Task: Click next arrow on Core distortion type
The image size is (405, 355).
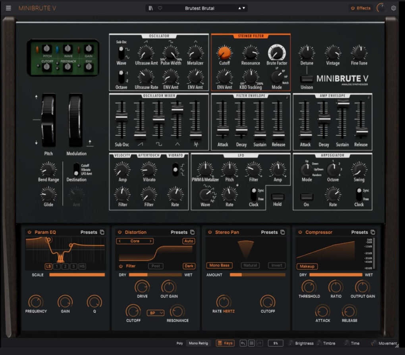Action: pyautogui.click(x=150, y=241)
